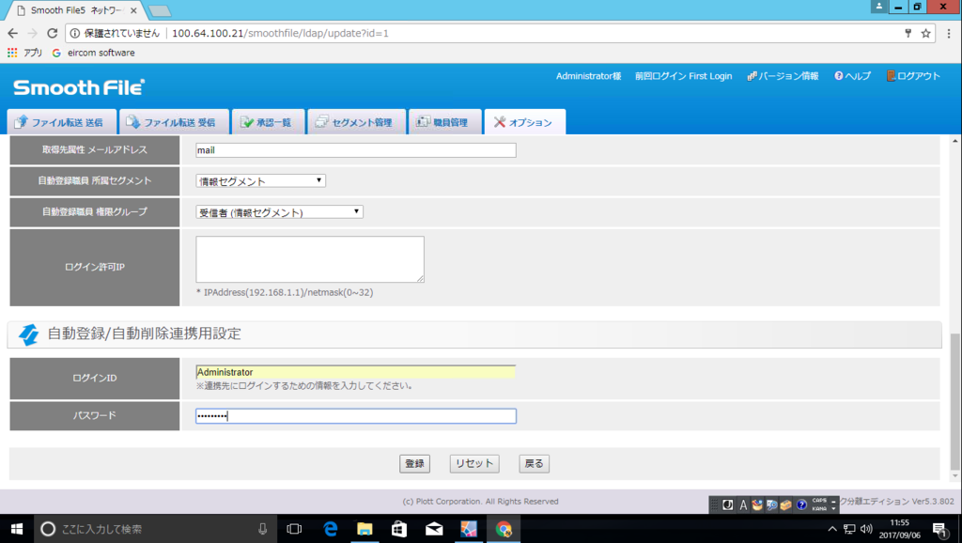
Task: Show hidden tray icons chevron
Action: [832, 529]
